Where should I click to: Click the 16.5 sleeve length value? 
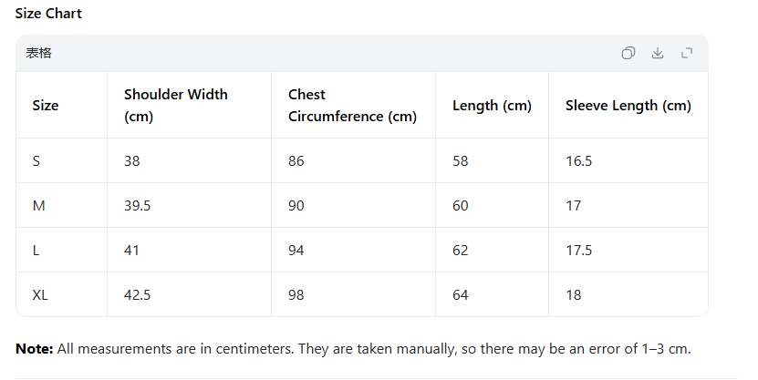click(x=579, y=161)
